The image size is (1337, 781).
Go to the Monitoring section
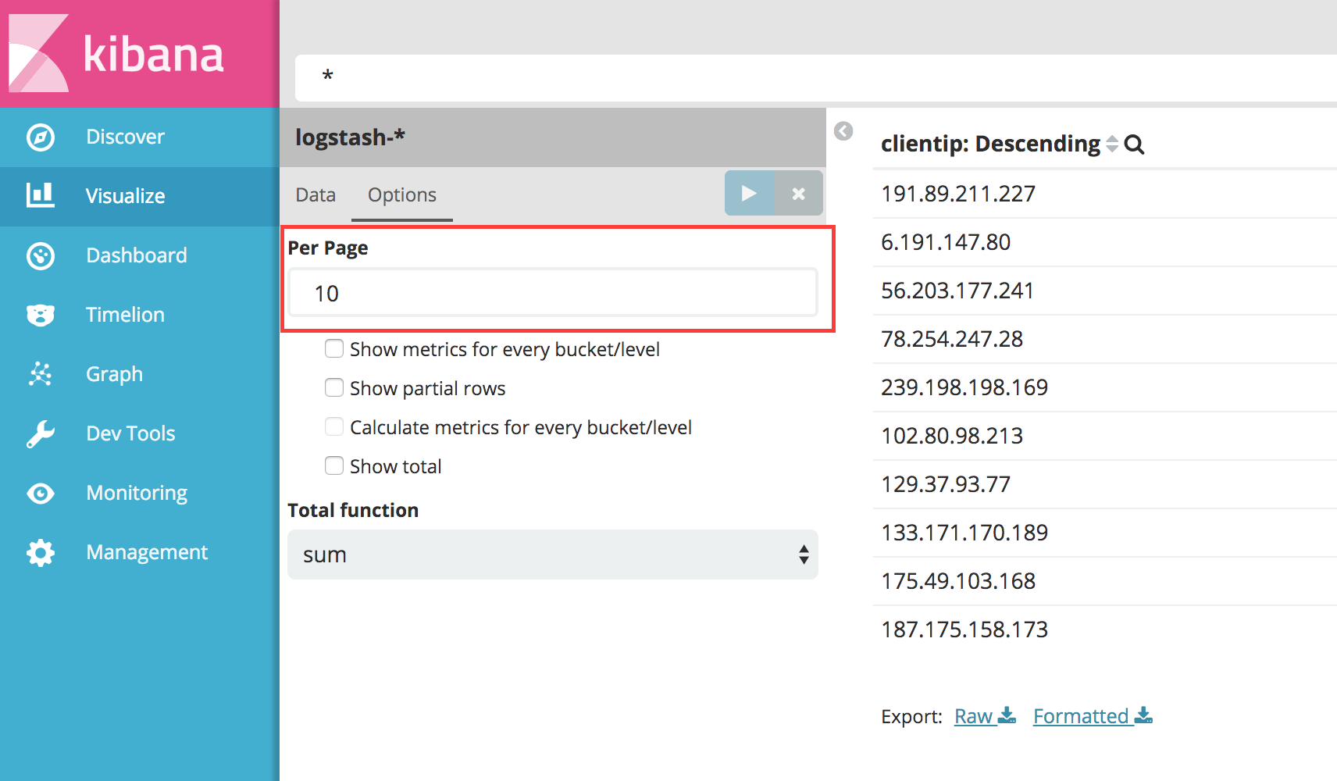[137, 493]
